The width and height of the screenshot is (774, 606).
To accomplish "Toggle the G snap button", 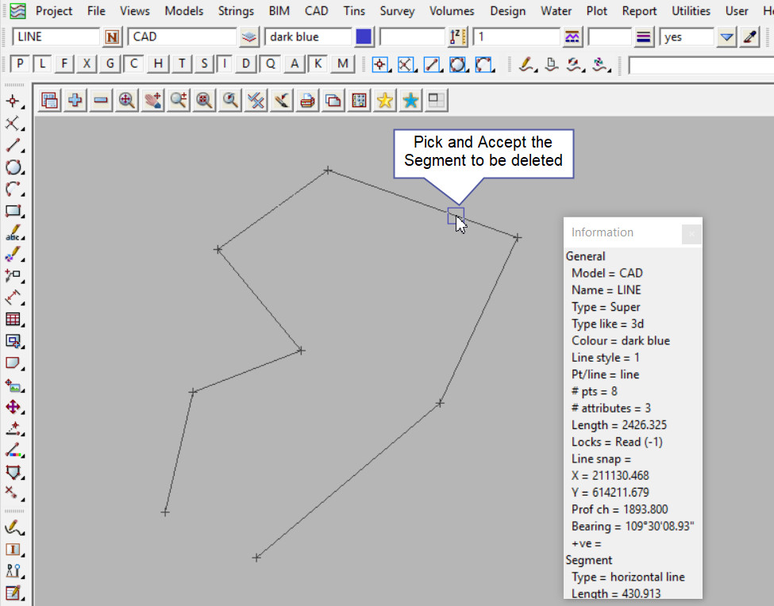I will coord(110,64).
